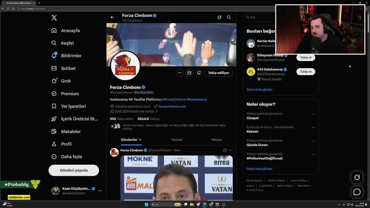Expand join date Eylül 2014 chevron
Viewport: 370px width, 208px height.
coord(156,111)
